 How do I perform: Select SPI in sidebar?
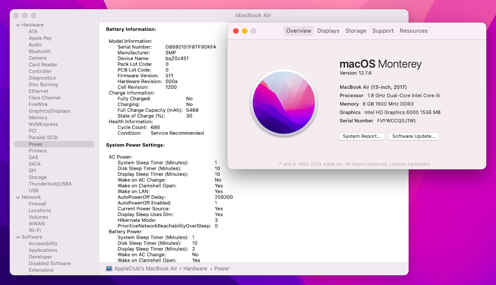pyautogui.click(x=33, y=170)
